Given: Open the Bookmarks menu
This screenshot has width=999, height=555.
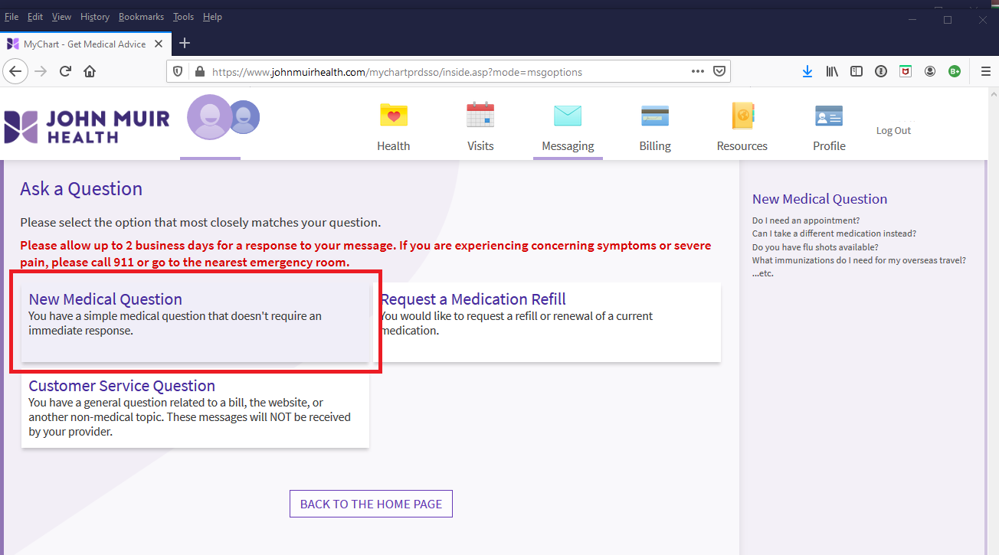Looking at the screenshot, I should click(x=141, y=17).
